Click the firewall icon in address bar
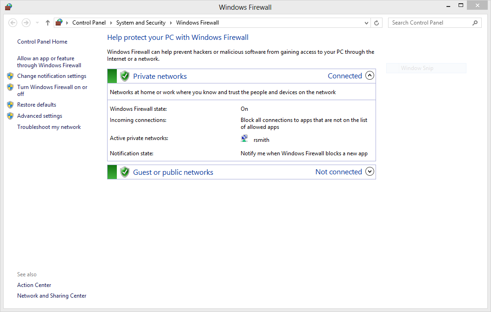The image size is (491, 312). coord(59,23)
